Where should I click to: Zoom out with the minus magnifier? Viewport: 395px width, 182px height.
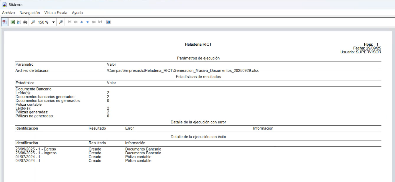(33, 22)
